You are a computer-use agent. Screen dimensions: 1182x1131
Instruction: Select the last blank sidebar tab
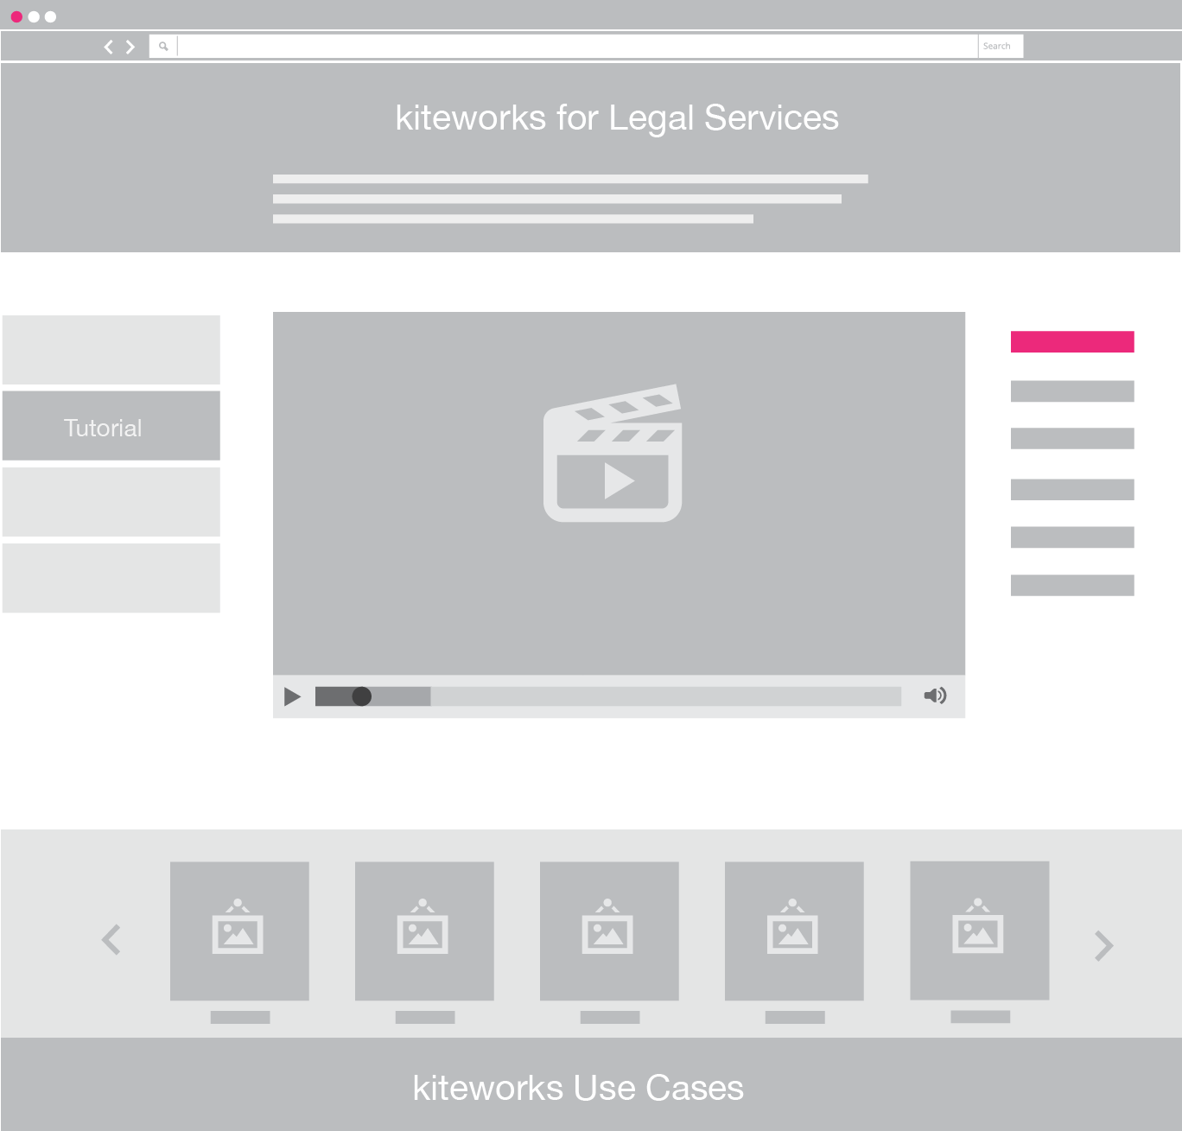(x=111, y=578)
